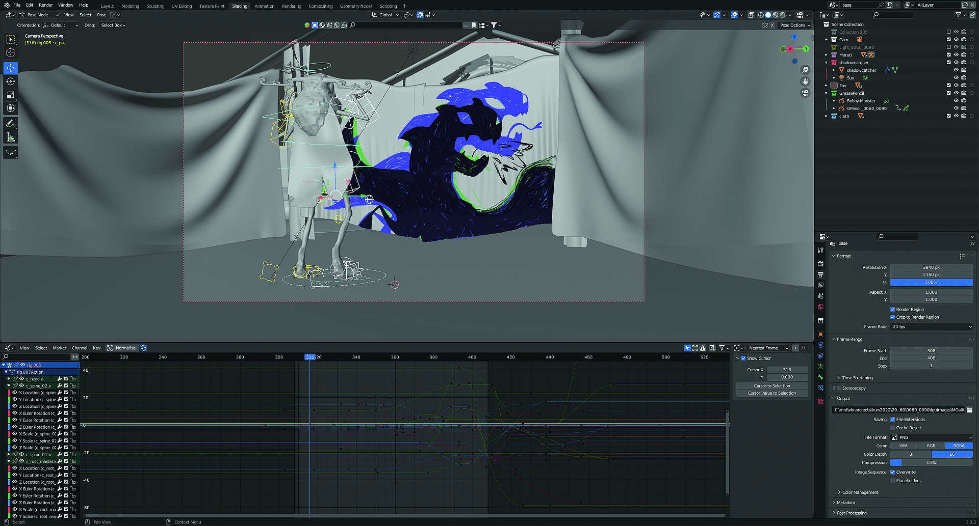Switch to the Animation workspace tab
This screenshot has width=979, height=526.
tap(265, 6)
